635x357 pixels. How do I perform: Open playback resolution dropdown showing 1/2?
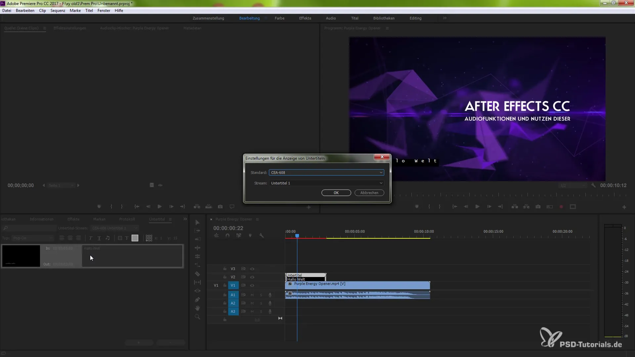(x=572, y=186)
